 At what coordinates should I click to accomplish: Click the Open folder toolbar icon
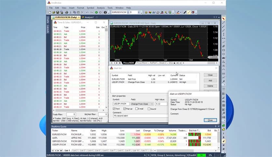pos(54,12)
